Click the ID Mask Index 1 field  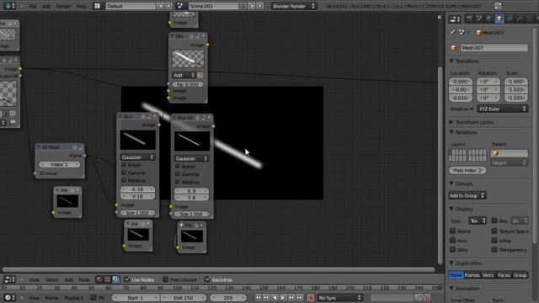[x=60, y=165]
